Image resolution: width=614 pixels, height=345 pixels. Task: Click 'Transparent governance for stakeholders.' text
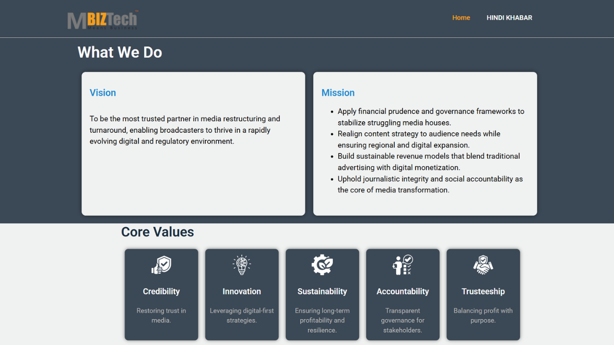coord(403,321)
